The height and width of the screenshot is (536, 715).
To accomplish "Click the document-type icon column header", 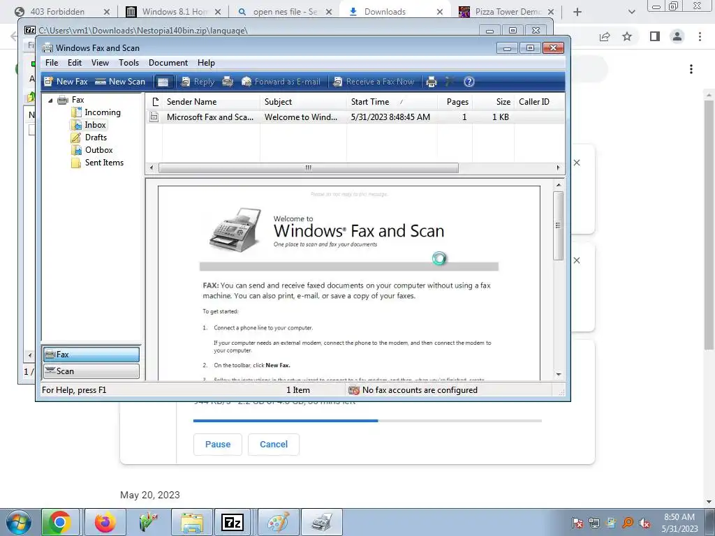I will 154,102.
